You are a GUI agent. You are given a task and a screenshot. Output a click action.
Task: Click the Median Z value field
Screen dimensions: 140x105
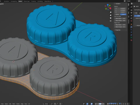120,12
